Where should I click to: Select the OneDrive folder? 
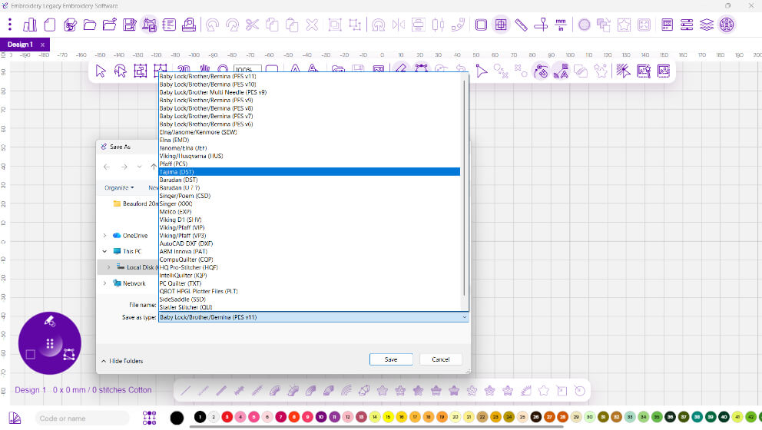tap(130, 235)
